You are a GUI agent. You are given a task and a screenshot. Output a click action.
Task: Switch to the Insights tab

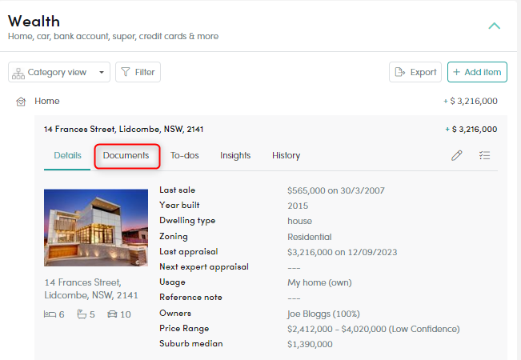coord(235,155)
